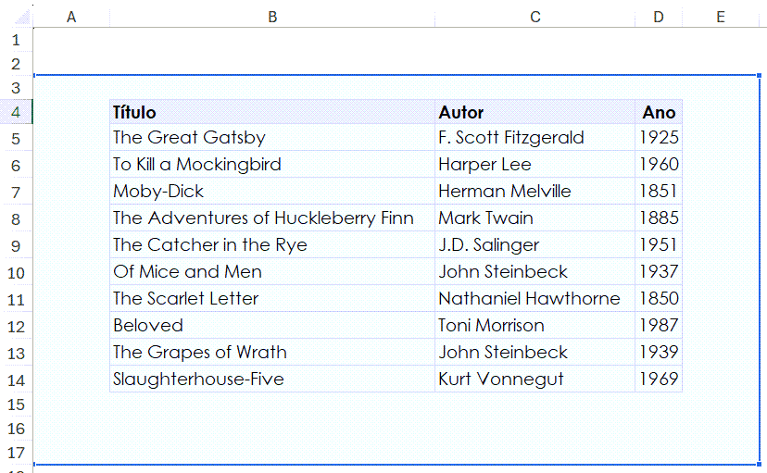Click row 10 header
Image resolution: width=767 pixels, height=473 pixels.
pyautogui.click(x=16, y=273)
